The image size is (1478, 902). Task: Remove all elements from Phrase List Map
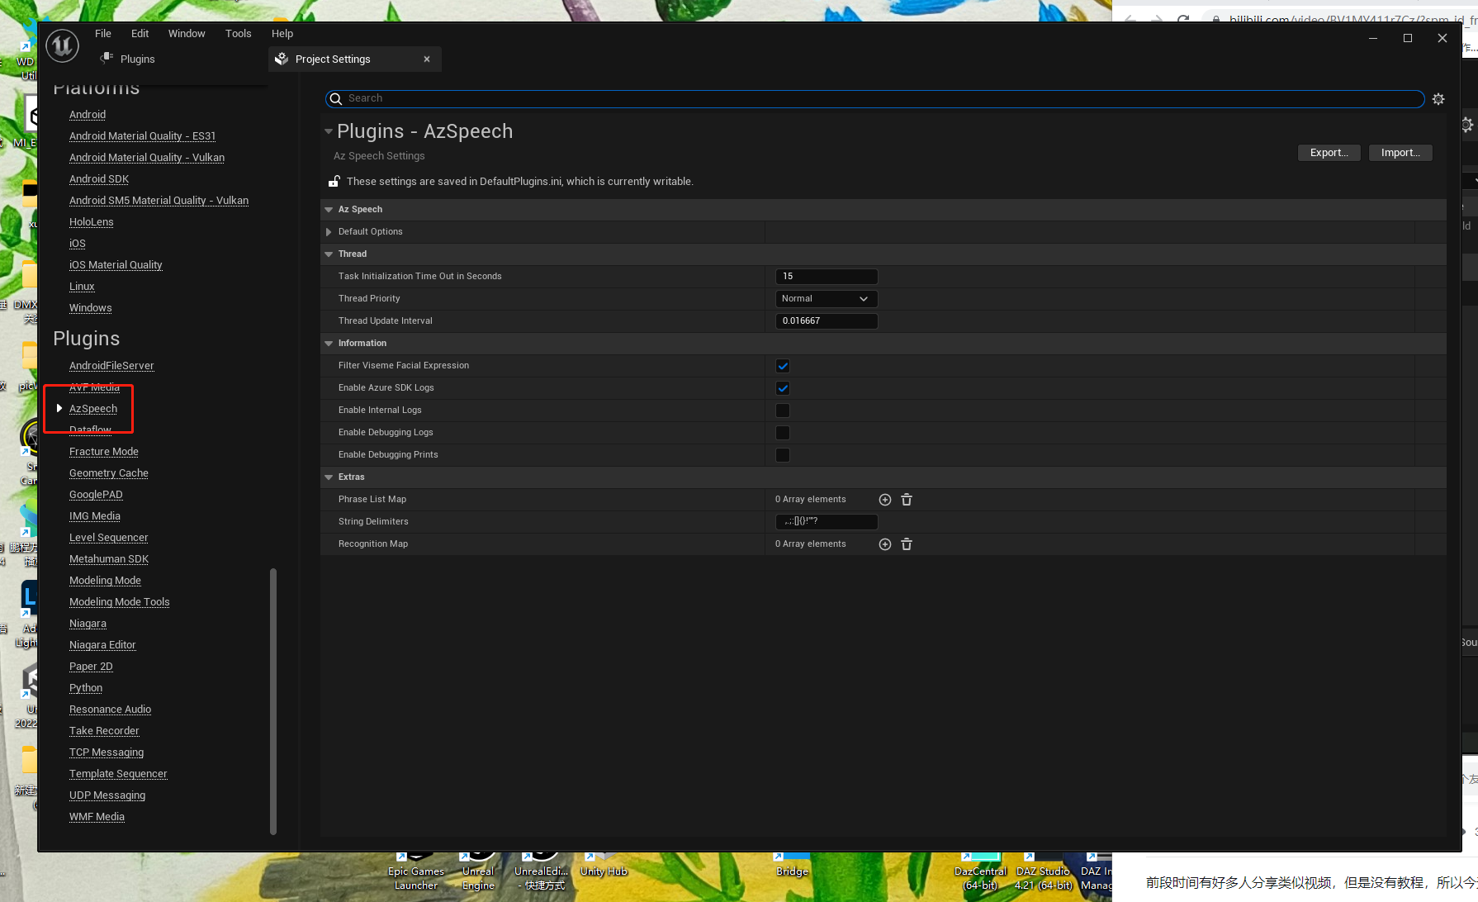907,500
